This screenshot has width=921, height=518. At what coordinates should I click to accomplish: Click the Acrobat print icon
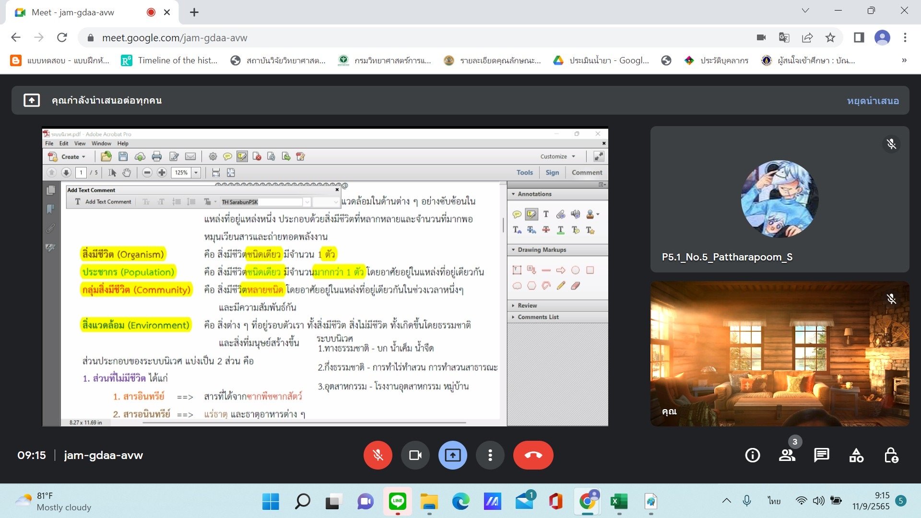click(x=156, y=157)
